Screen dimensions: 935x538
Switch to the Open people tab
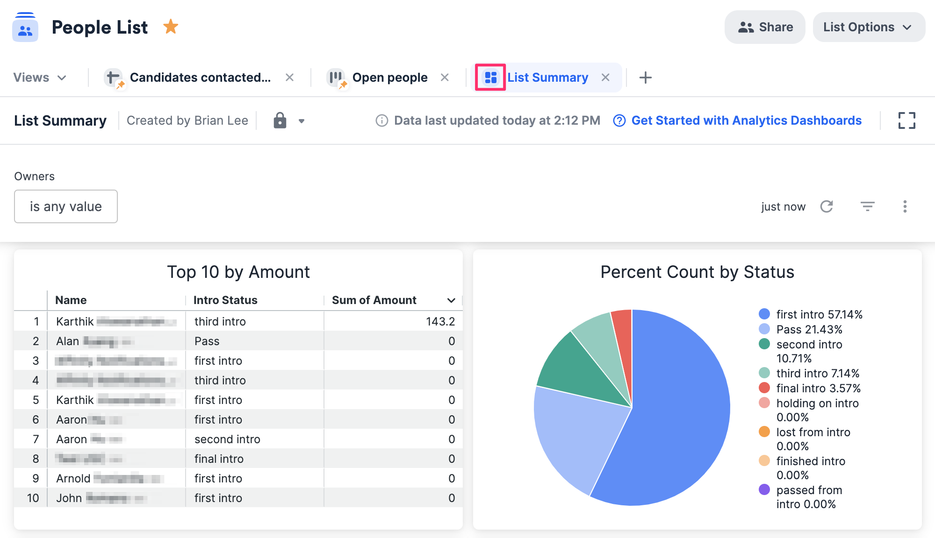pyautogui.click(x=390, y=77)
